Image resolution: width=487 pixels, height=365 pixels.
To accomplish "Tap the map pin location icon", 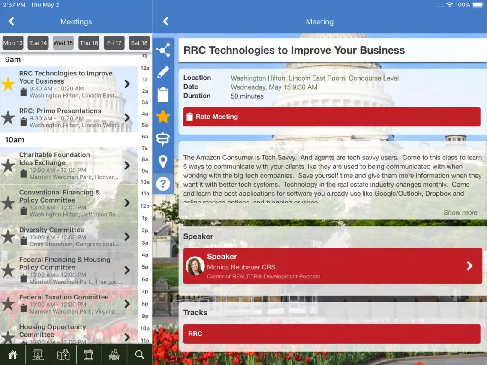I will (x=163, y=162).
